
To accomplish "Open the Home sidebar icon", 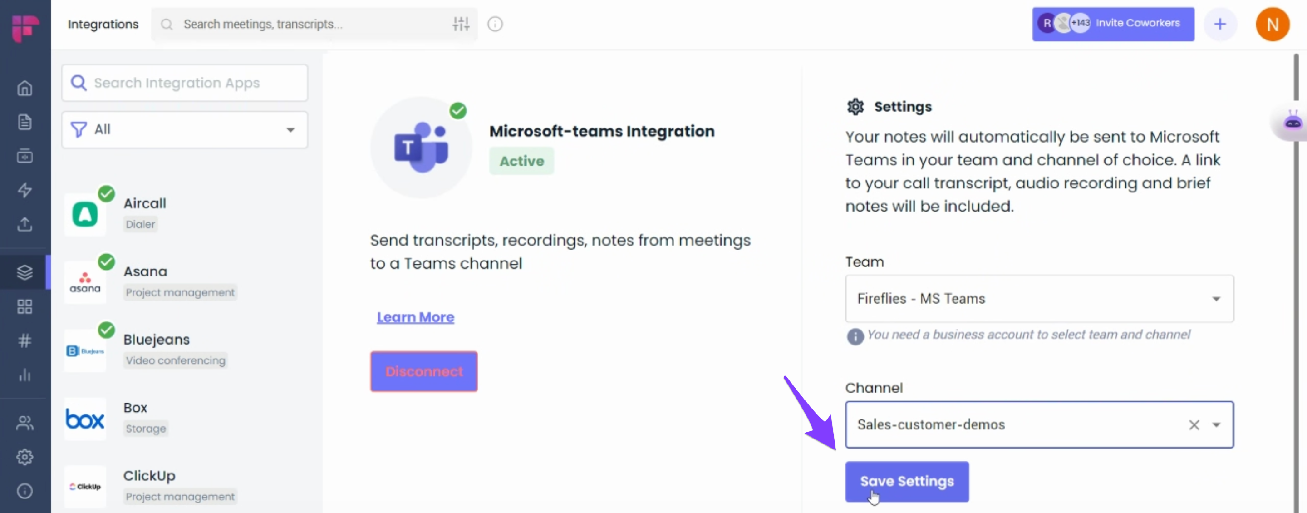I will [25, 88].
